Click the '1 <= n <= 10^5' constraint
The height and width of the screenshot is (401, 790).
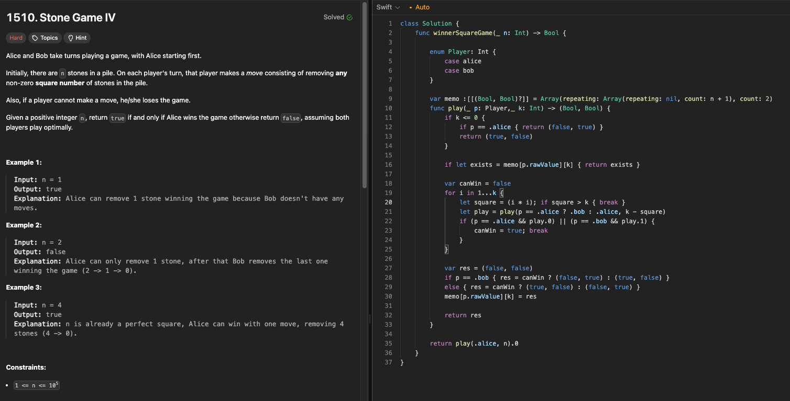[x=37, y=385]
